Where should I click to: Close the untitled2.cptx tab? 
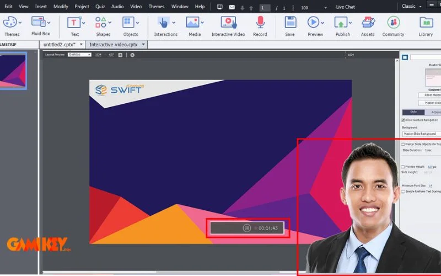pos(81,45)
